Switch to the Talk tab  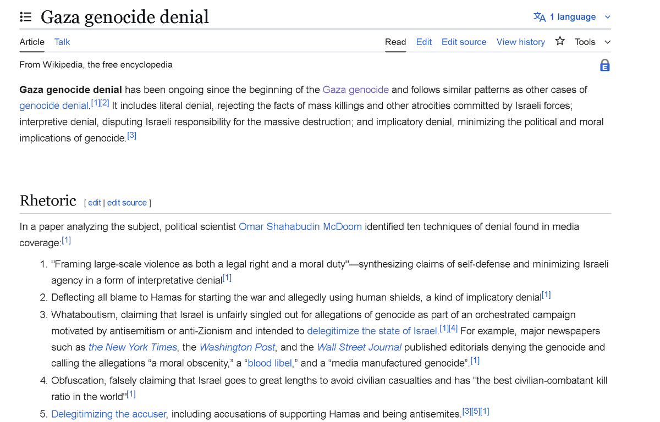coord(62,42)
